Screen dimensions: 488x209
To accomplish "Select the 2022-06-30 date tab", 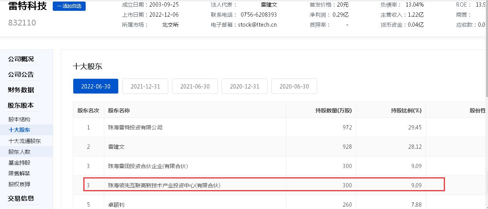I will tap(95, 86).
